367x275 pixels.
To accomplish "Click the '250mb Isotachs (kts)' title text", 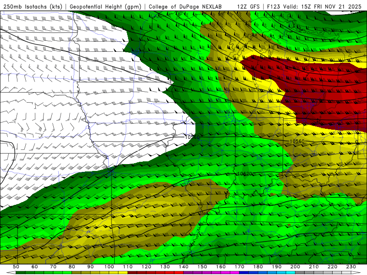I will pos(33,6).
